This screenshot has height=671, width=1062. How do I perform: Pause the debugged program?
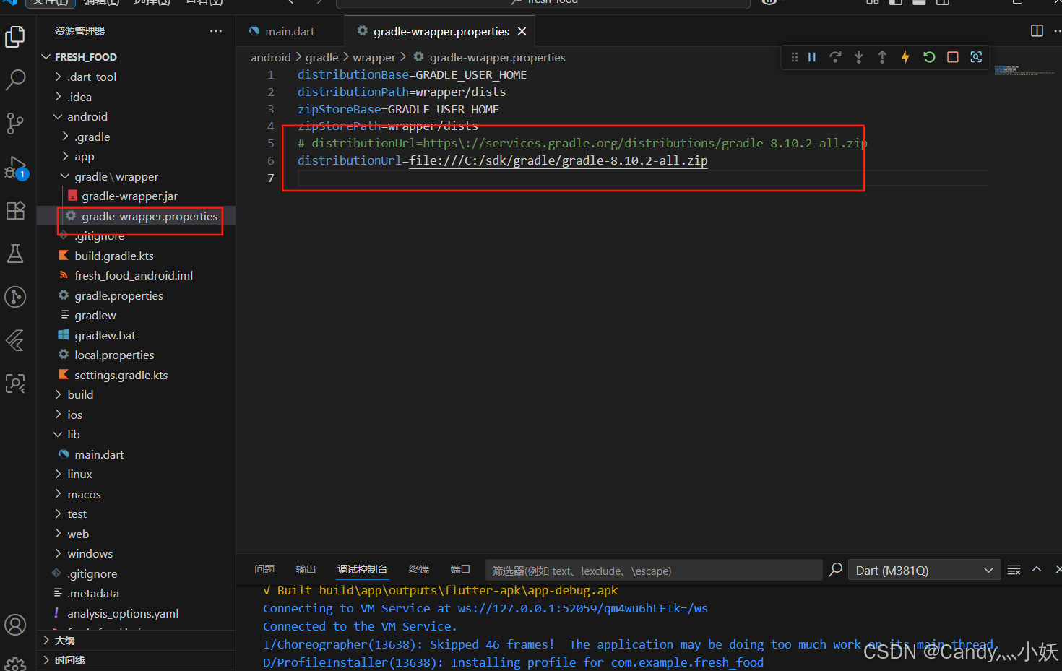(812, 57)
